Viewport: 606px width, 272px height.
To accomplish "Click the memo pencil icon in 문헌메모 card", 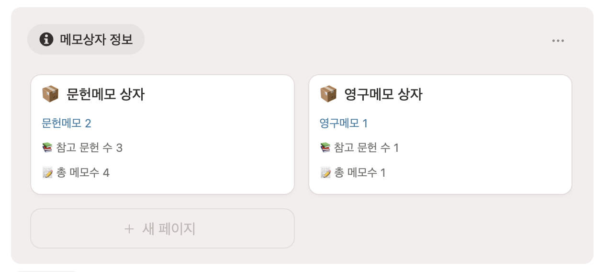I will (x=47, y=172).
